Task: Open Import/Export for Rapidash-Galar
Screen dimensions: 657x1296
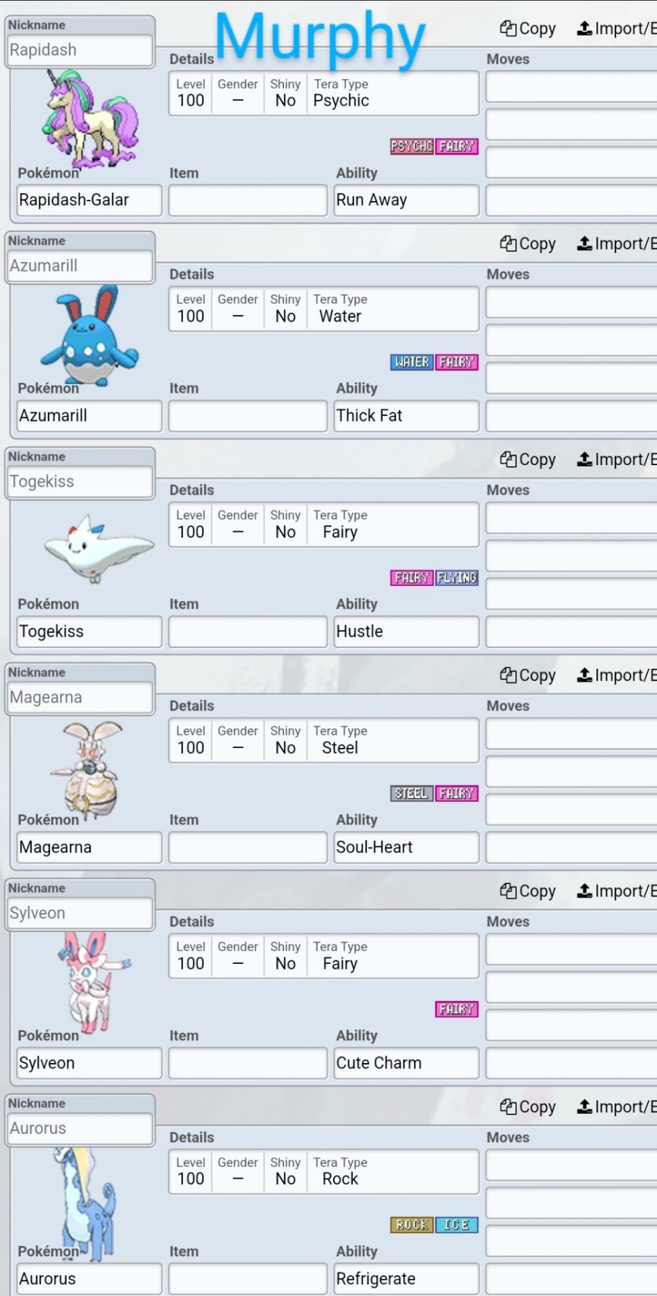Action: coord(617,28)
